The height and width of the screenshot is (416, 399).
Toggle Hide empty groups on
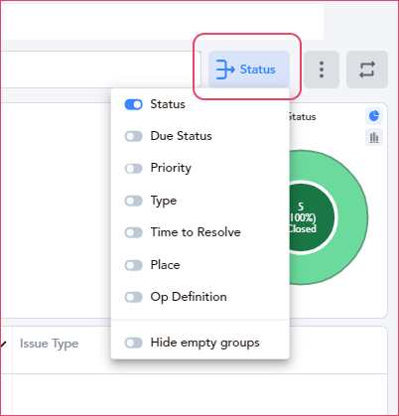pos(133,343)
